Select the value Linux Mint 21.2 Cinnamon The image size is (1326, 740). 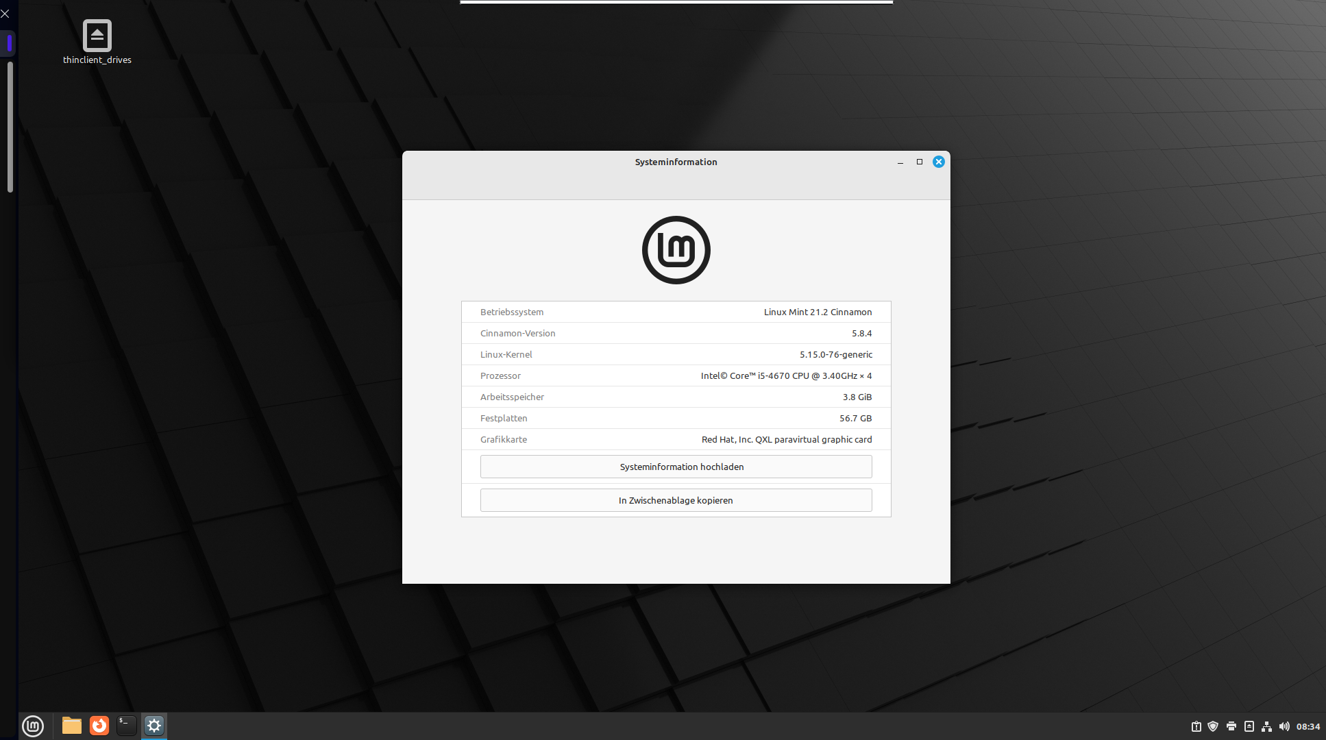tap(818, 312)
